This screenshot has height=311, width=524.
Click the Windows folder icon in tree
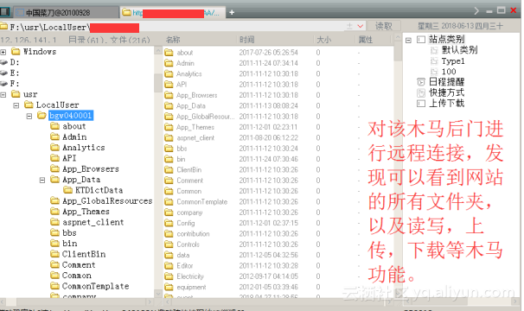16,52
